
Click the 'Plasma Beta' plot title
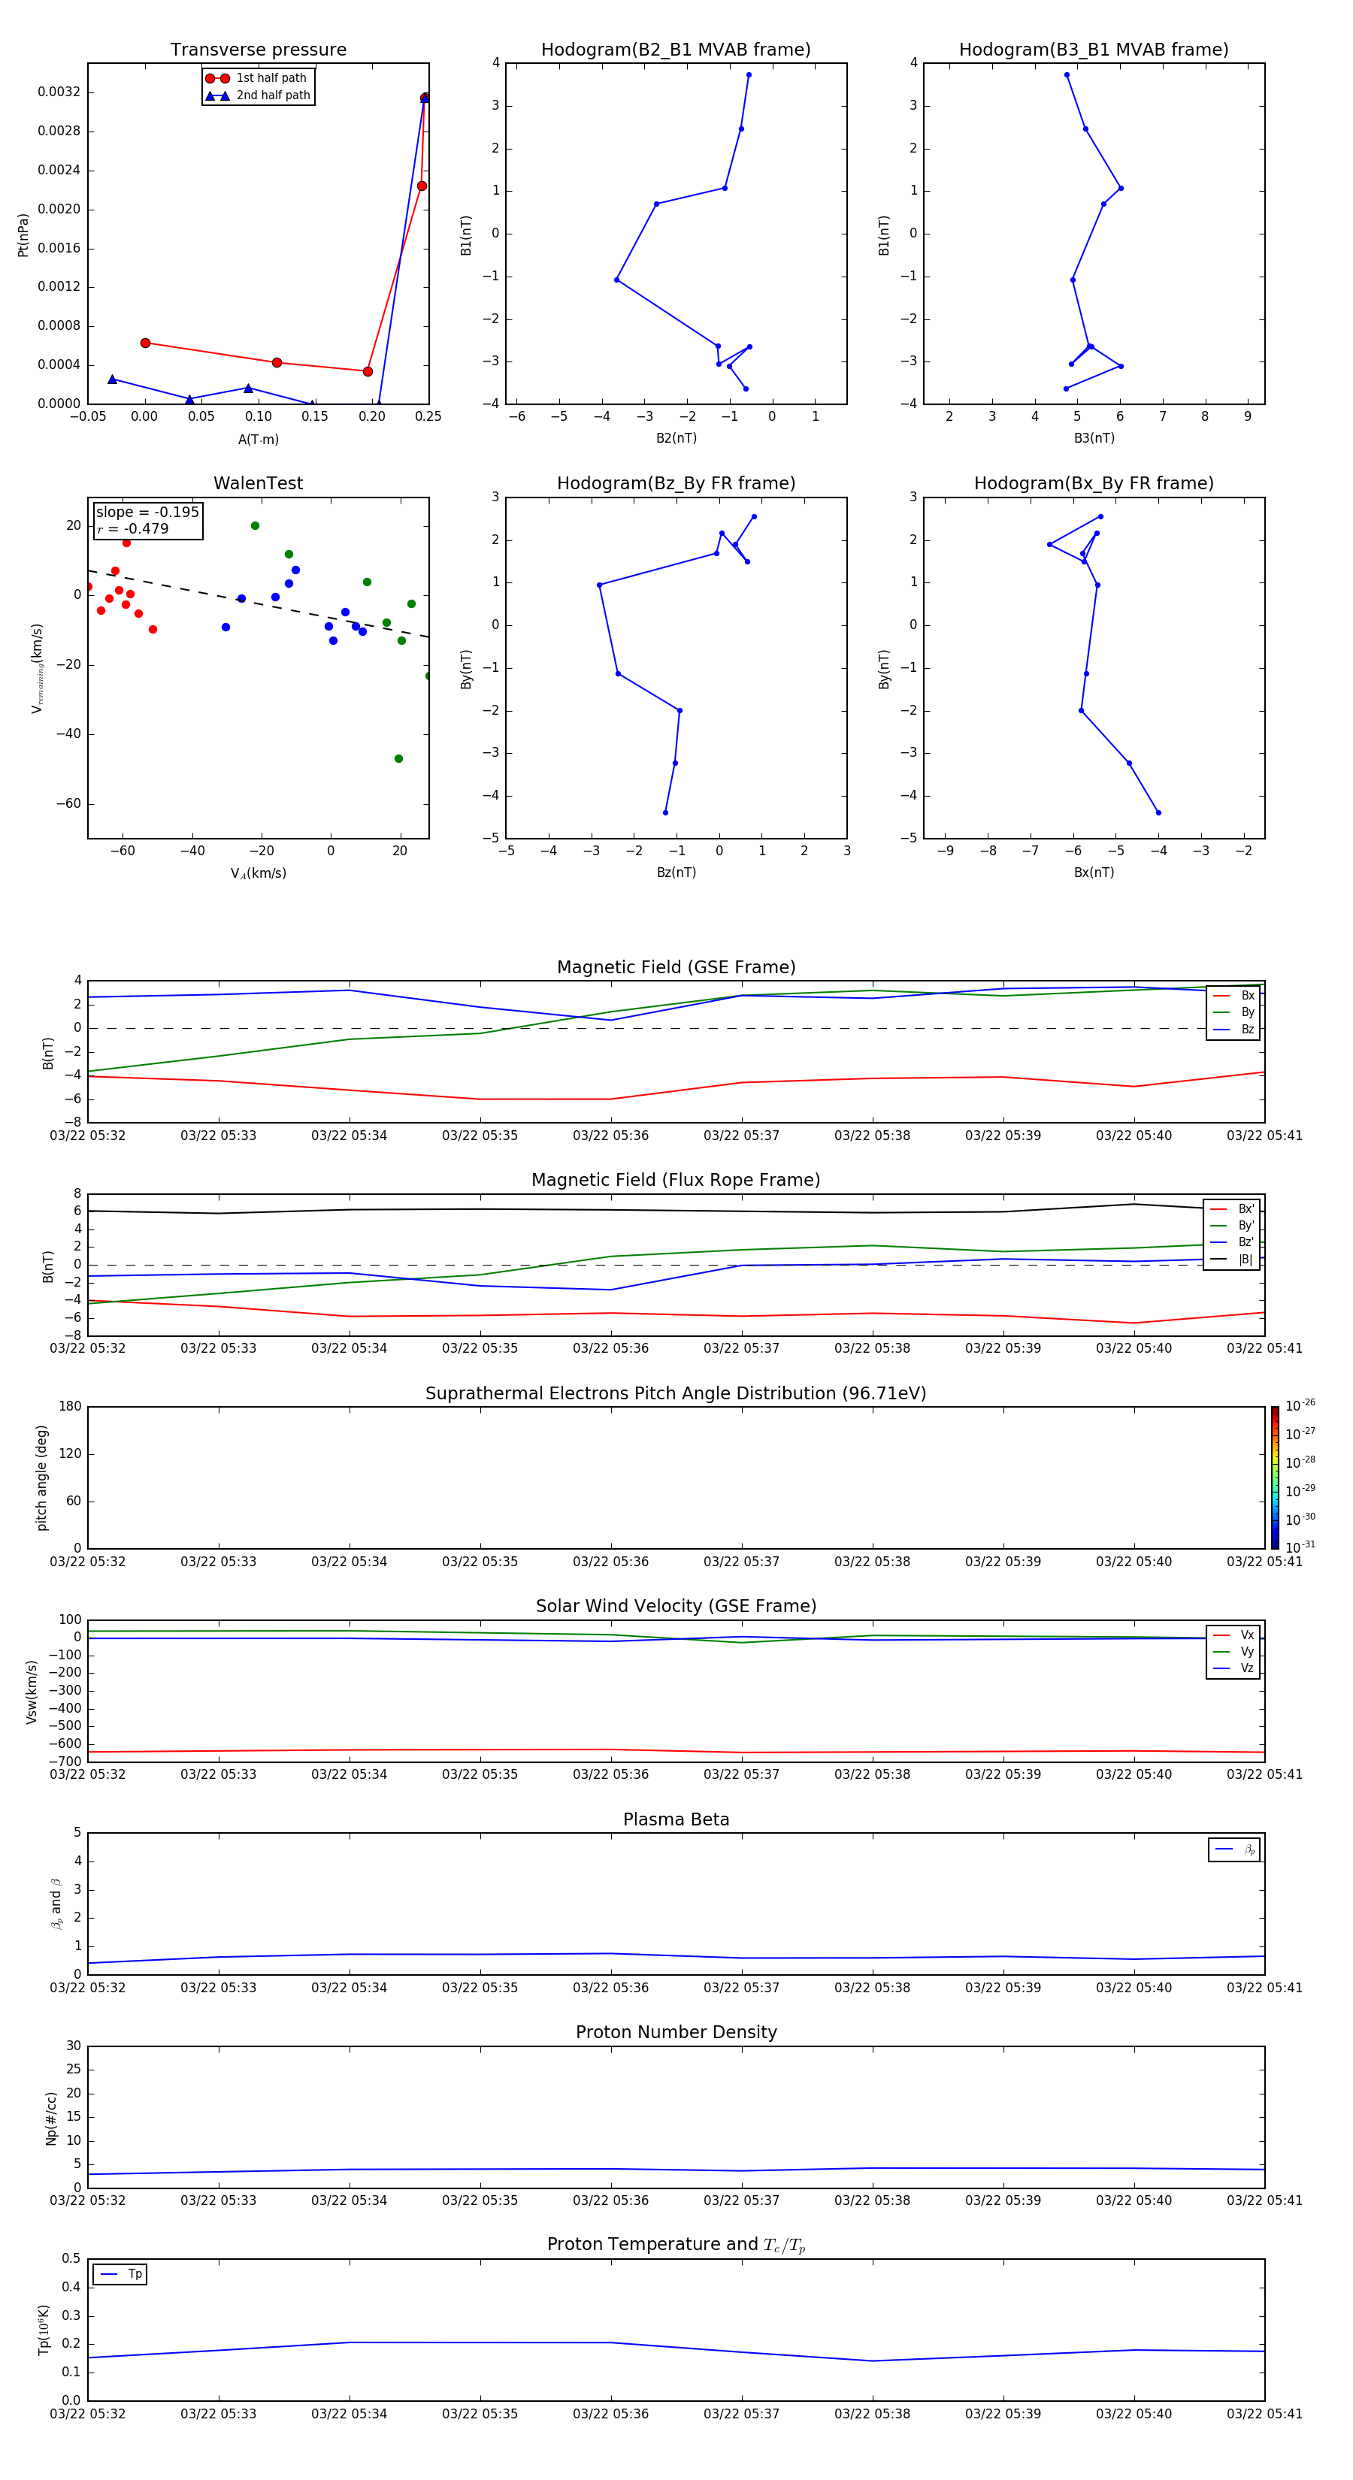tap(676, 1820)
